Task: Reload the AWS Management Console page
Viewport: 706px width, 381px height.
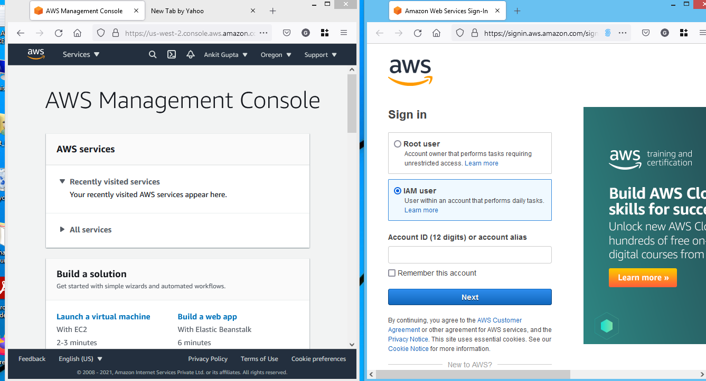Action: pos(59,33)
